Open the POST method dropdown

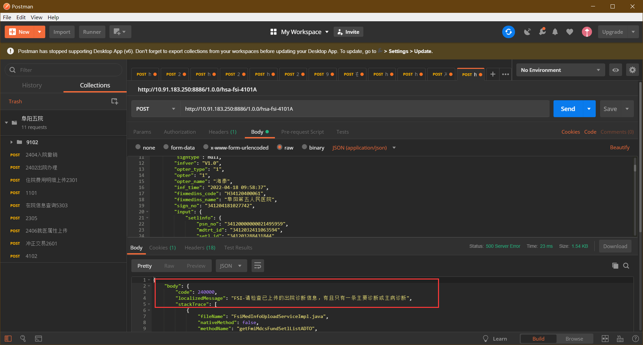155,109
